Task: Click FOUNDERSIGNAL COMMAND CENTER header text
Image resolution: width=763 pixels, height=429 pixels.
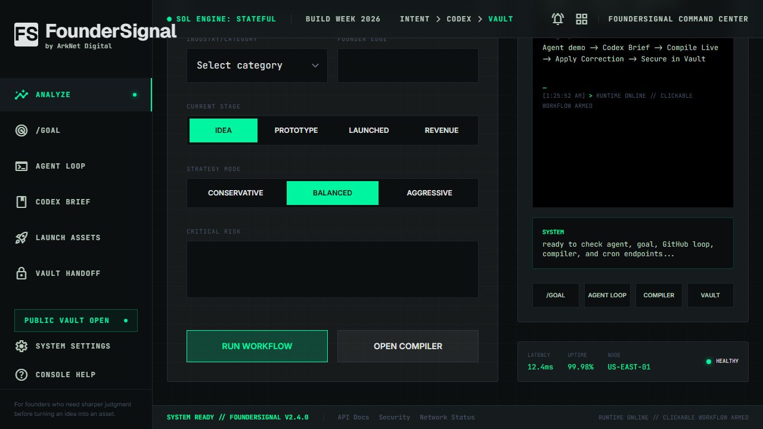Action: [x=678, y=19]
